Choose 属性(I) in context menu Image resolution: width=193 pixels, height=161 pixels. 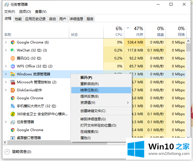(x=101, y=138)
